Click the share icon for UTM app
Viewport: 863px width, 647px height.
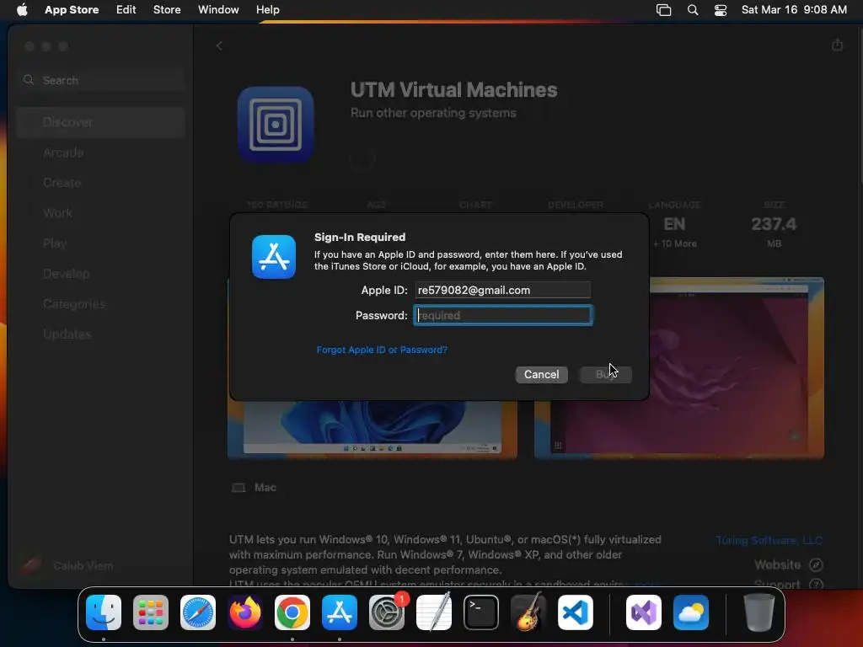(x=837, y=45)
